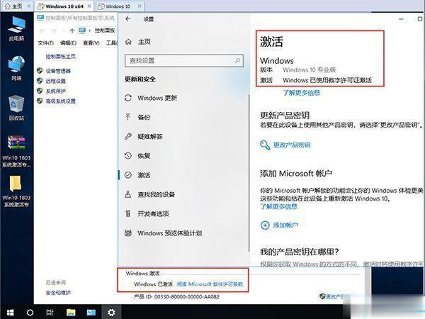This screenshot has width=425, height=319.
Task: Click 了解更多信息 link under activation status
Action: (302, 93)
